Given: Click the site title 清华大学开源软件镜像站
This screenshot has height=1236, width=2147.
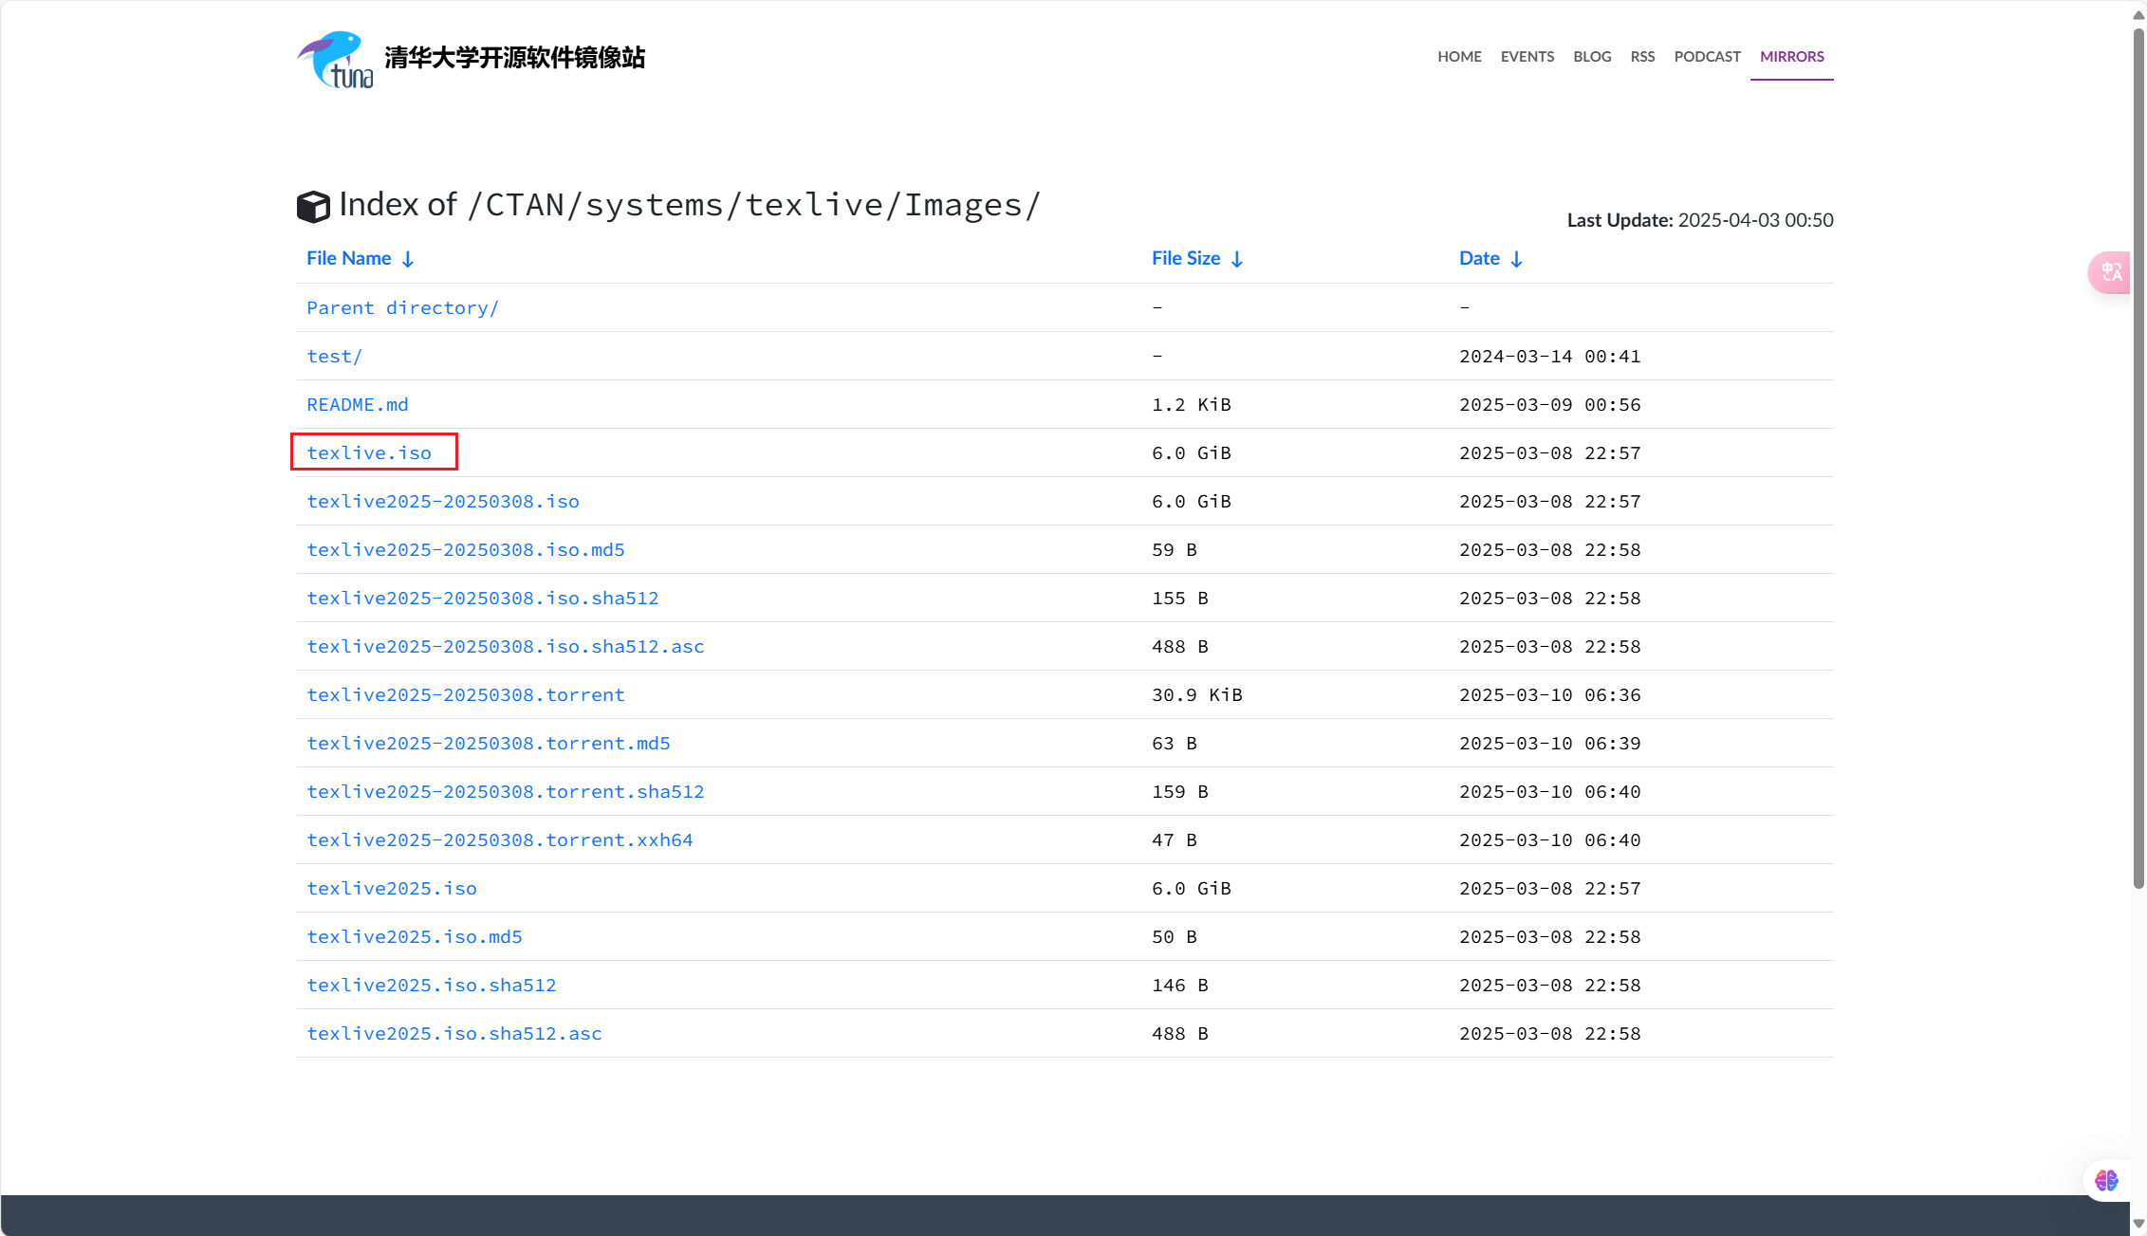Looking at the screenshot, I should pyautogui.click(x=514, y=57).
